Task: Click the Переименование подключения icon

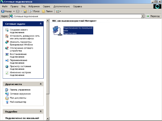Action: point(7,60)
